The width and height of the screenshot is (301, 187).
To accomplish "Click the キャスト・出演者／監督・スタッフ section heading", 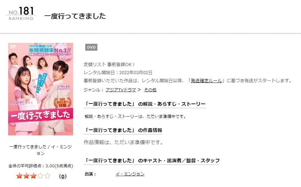I will click(152, 161).
